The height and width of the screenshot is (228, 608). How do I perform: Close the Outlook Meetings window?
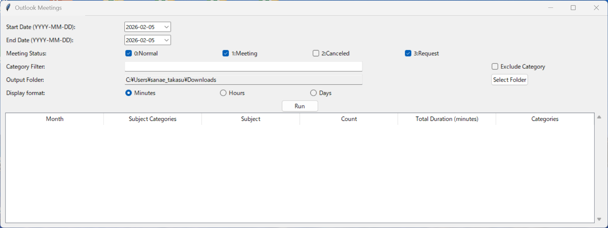(596, 7)
